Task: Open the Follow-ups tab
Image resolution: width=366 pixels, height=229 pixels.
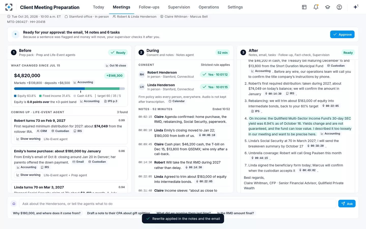Action: pyautogui.click(x=149, y=7)
